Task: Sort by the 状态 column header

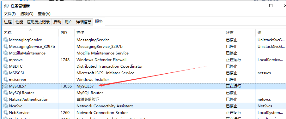Action: coord(240,33)
